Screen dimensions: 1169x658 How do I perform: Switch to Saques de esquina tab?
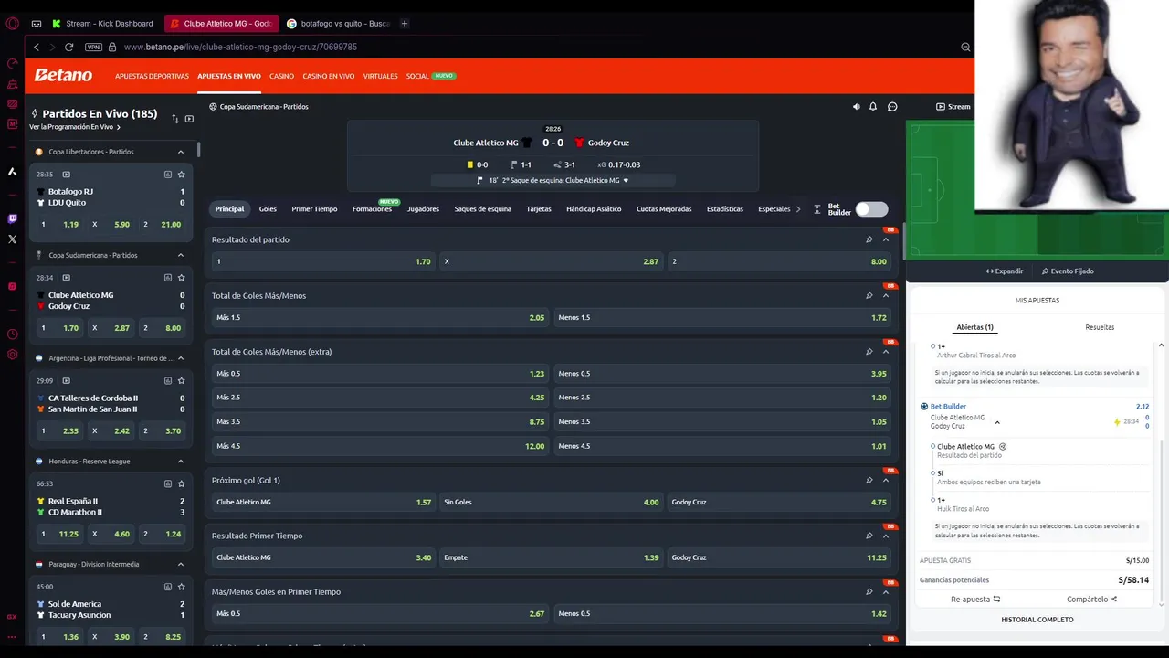pyautogui.click(x=483, y=209)
